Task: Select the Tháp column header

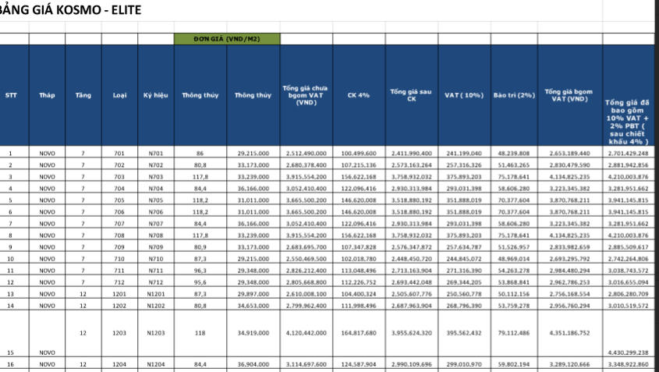Action: 47,95
